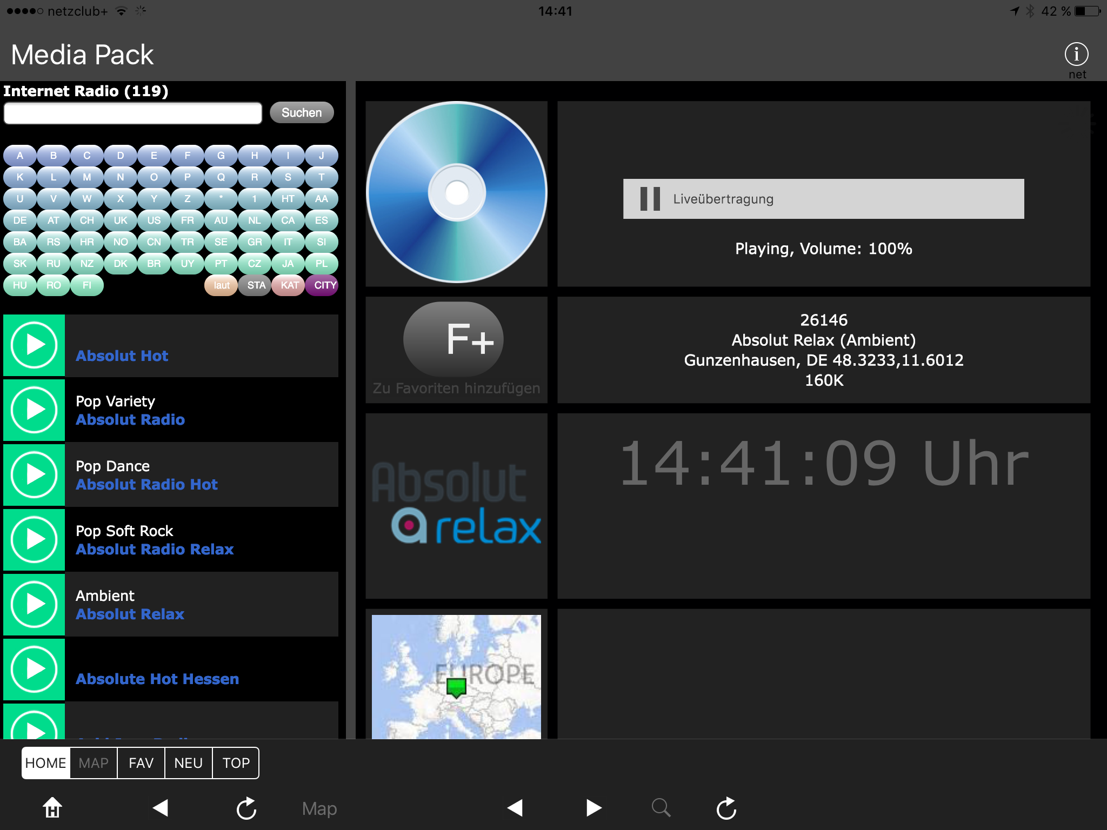Filter stations by letter A
The image size is (1107, 830).
[x=20, y=156]
